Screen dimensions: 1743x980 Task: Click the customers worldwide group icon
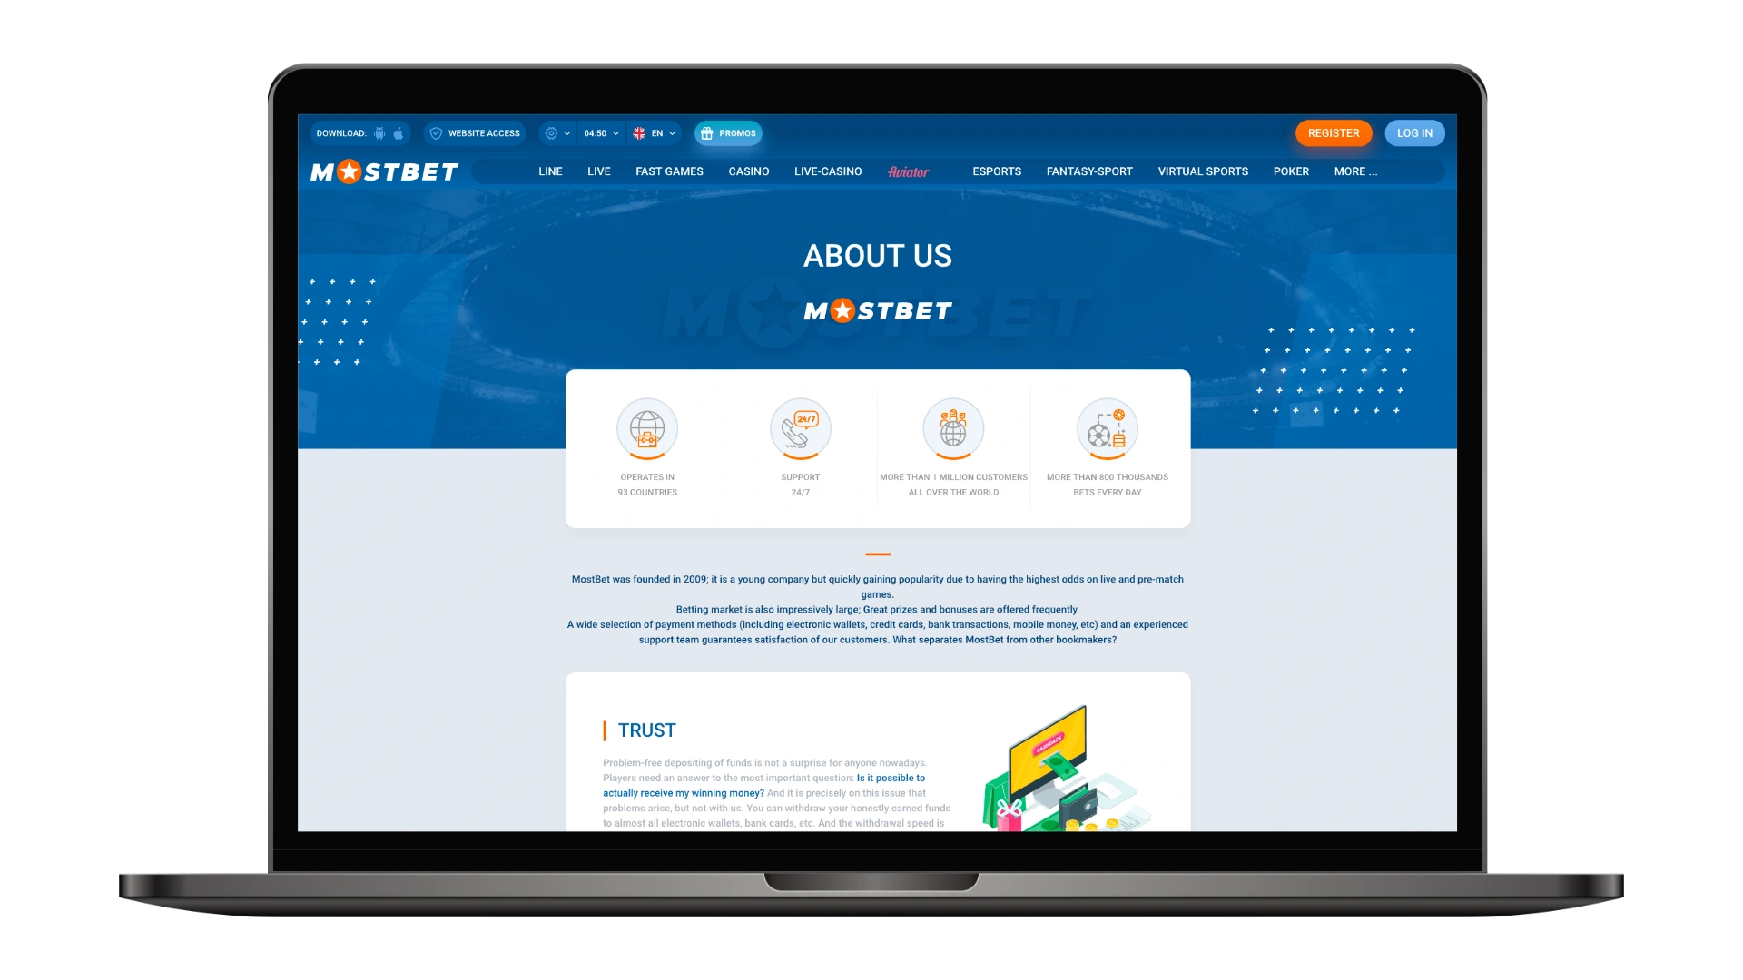pos(954,428)
